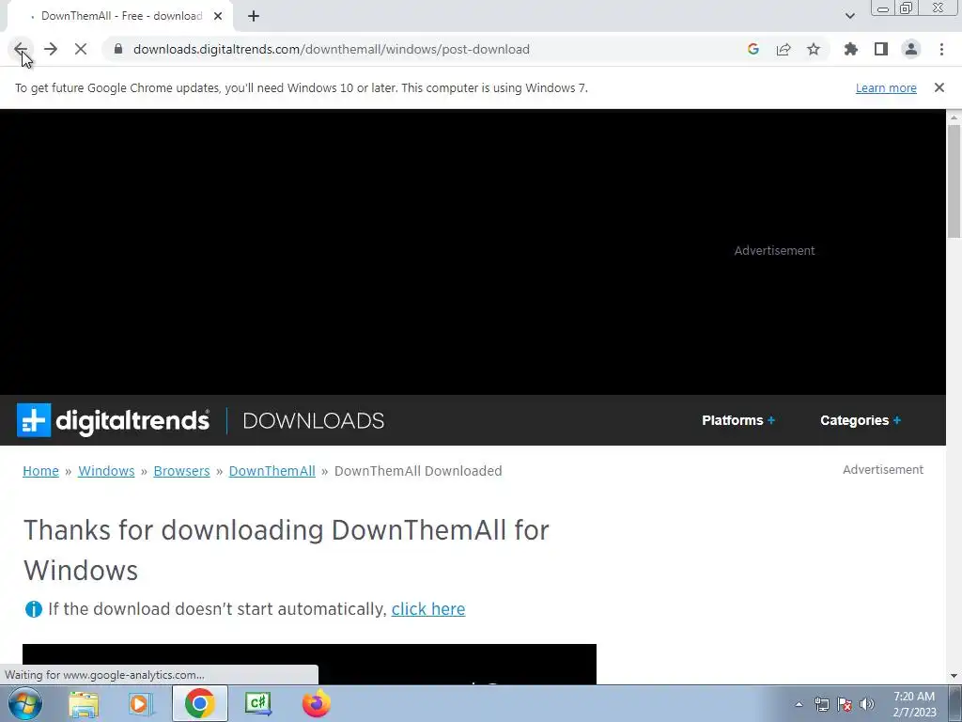Image resolution: width=962 pixels, height=722 pixels.
Task: Close the DownThemAll tab
Action: click(218, 16)
